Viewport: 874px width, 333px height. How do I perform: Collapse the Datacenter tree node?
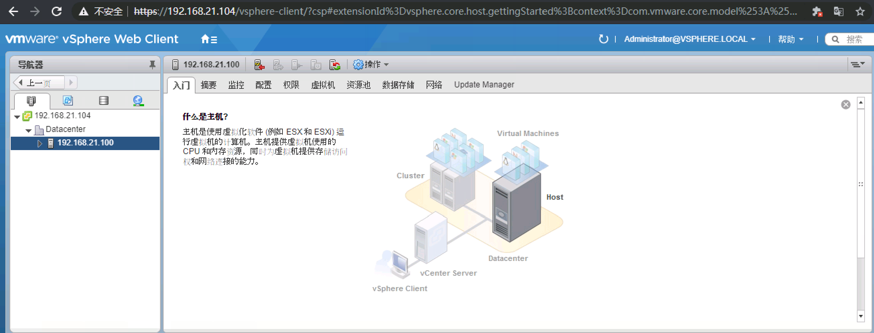pos(29,130)
